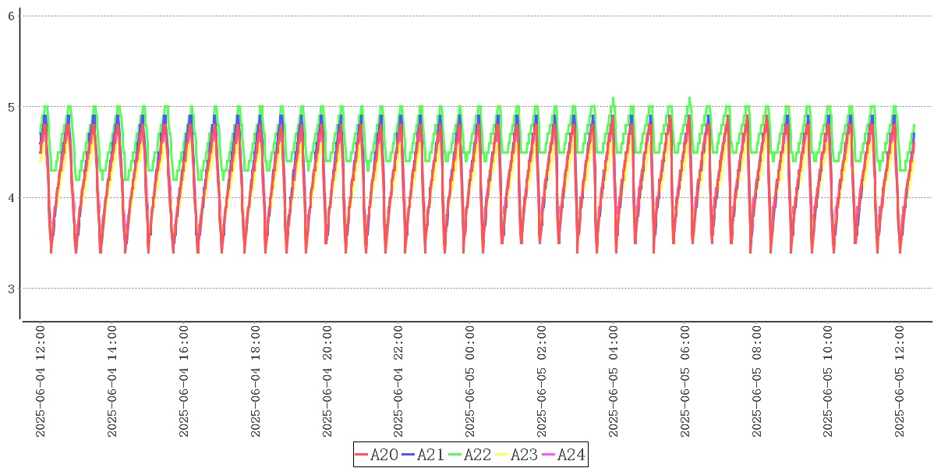Select the 2025-06-05 00:00 midnight tick label

point(470,381)
